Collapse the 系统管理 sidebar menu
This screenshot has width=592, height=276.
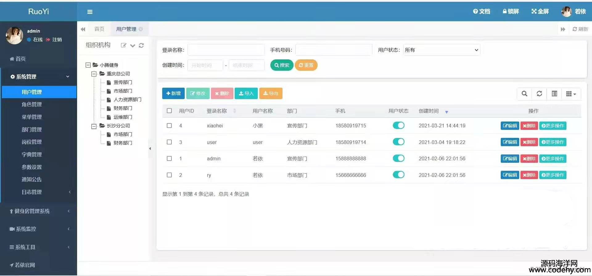[x=39, y=77]
